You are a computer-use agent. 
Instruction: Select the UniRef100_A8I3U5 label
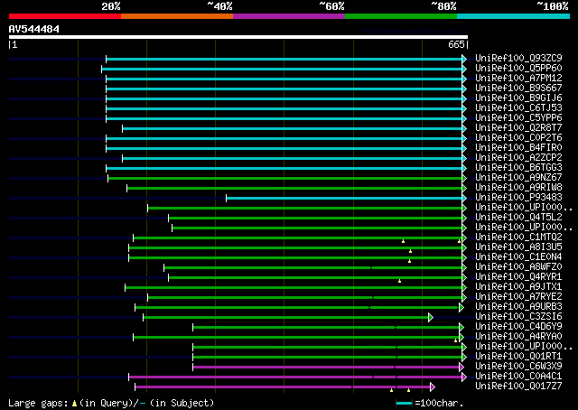[518, 247]
